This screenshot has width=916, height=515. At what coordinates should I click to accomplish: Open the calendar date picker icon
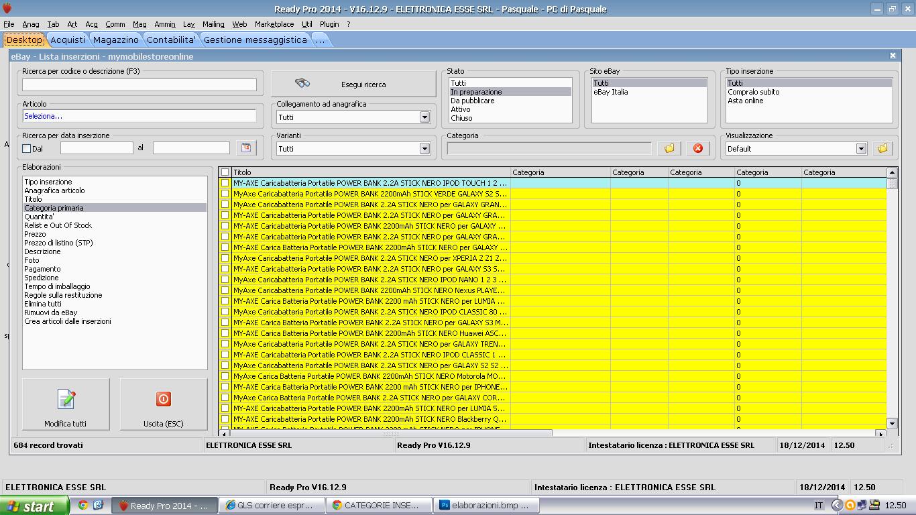pyautogui.click(x=246, y=148)
